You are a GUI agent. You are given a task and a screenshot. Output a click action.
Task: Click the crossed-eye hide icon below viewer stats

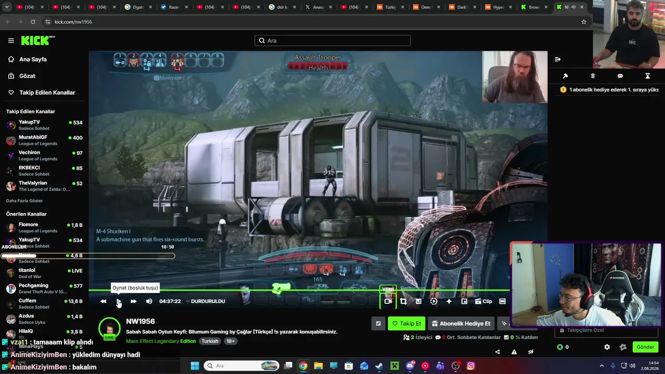(530, 352)
